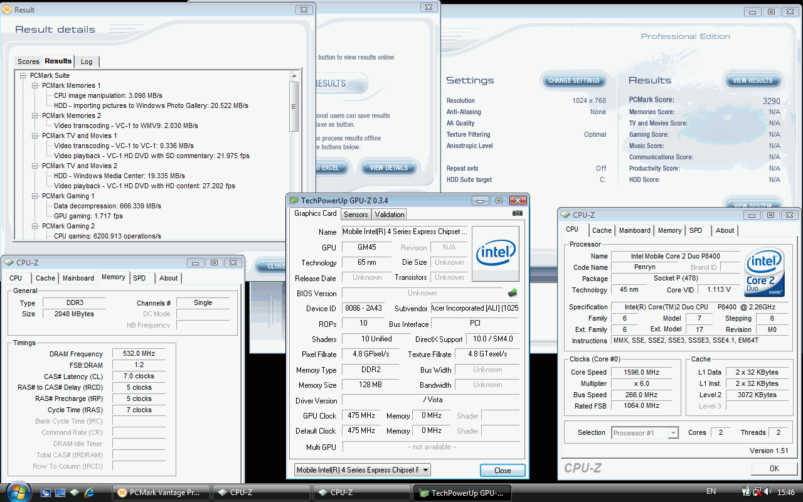The height and width of the screenshot is (502, 803).
Task: Click the results tree scrollbar thumb
Action: pos(294,105)
